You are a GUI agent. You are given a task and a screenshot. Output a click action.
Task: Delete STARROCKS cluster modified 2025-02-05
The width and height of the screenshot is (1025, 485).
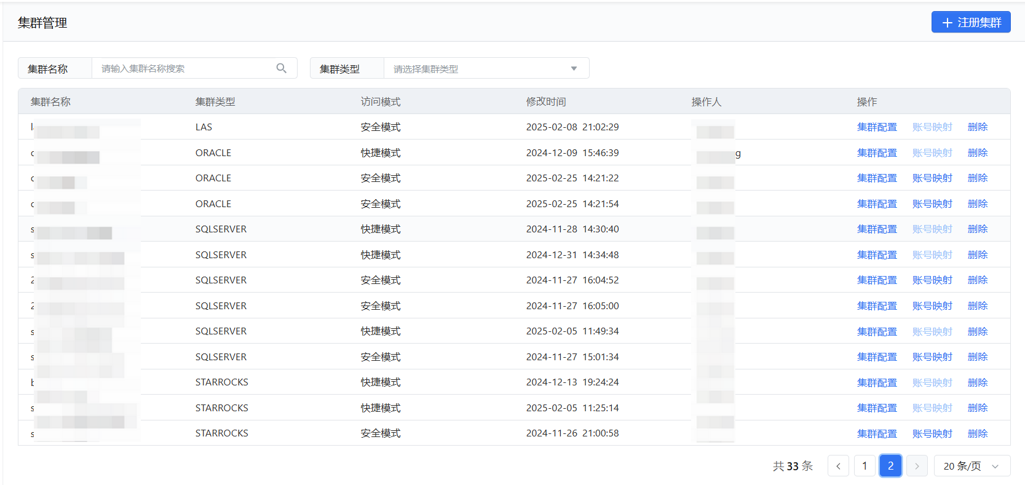977,408
